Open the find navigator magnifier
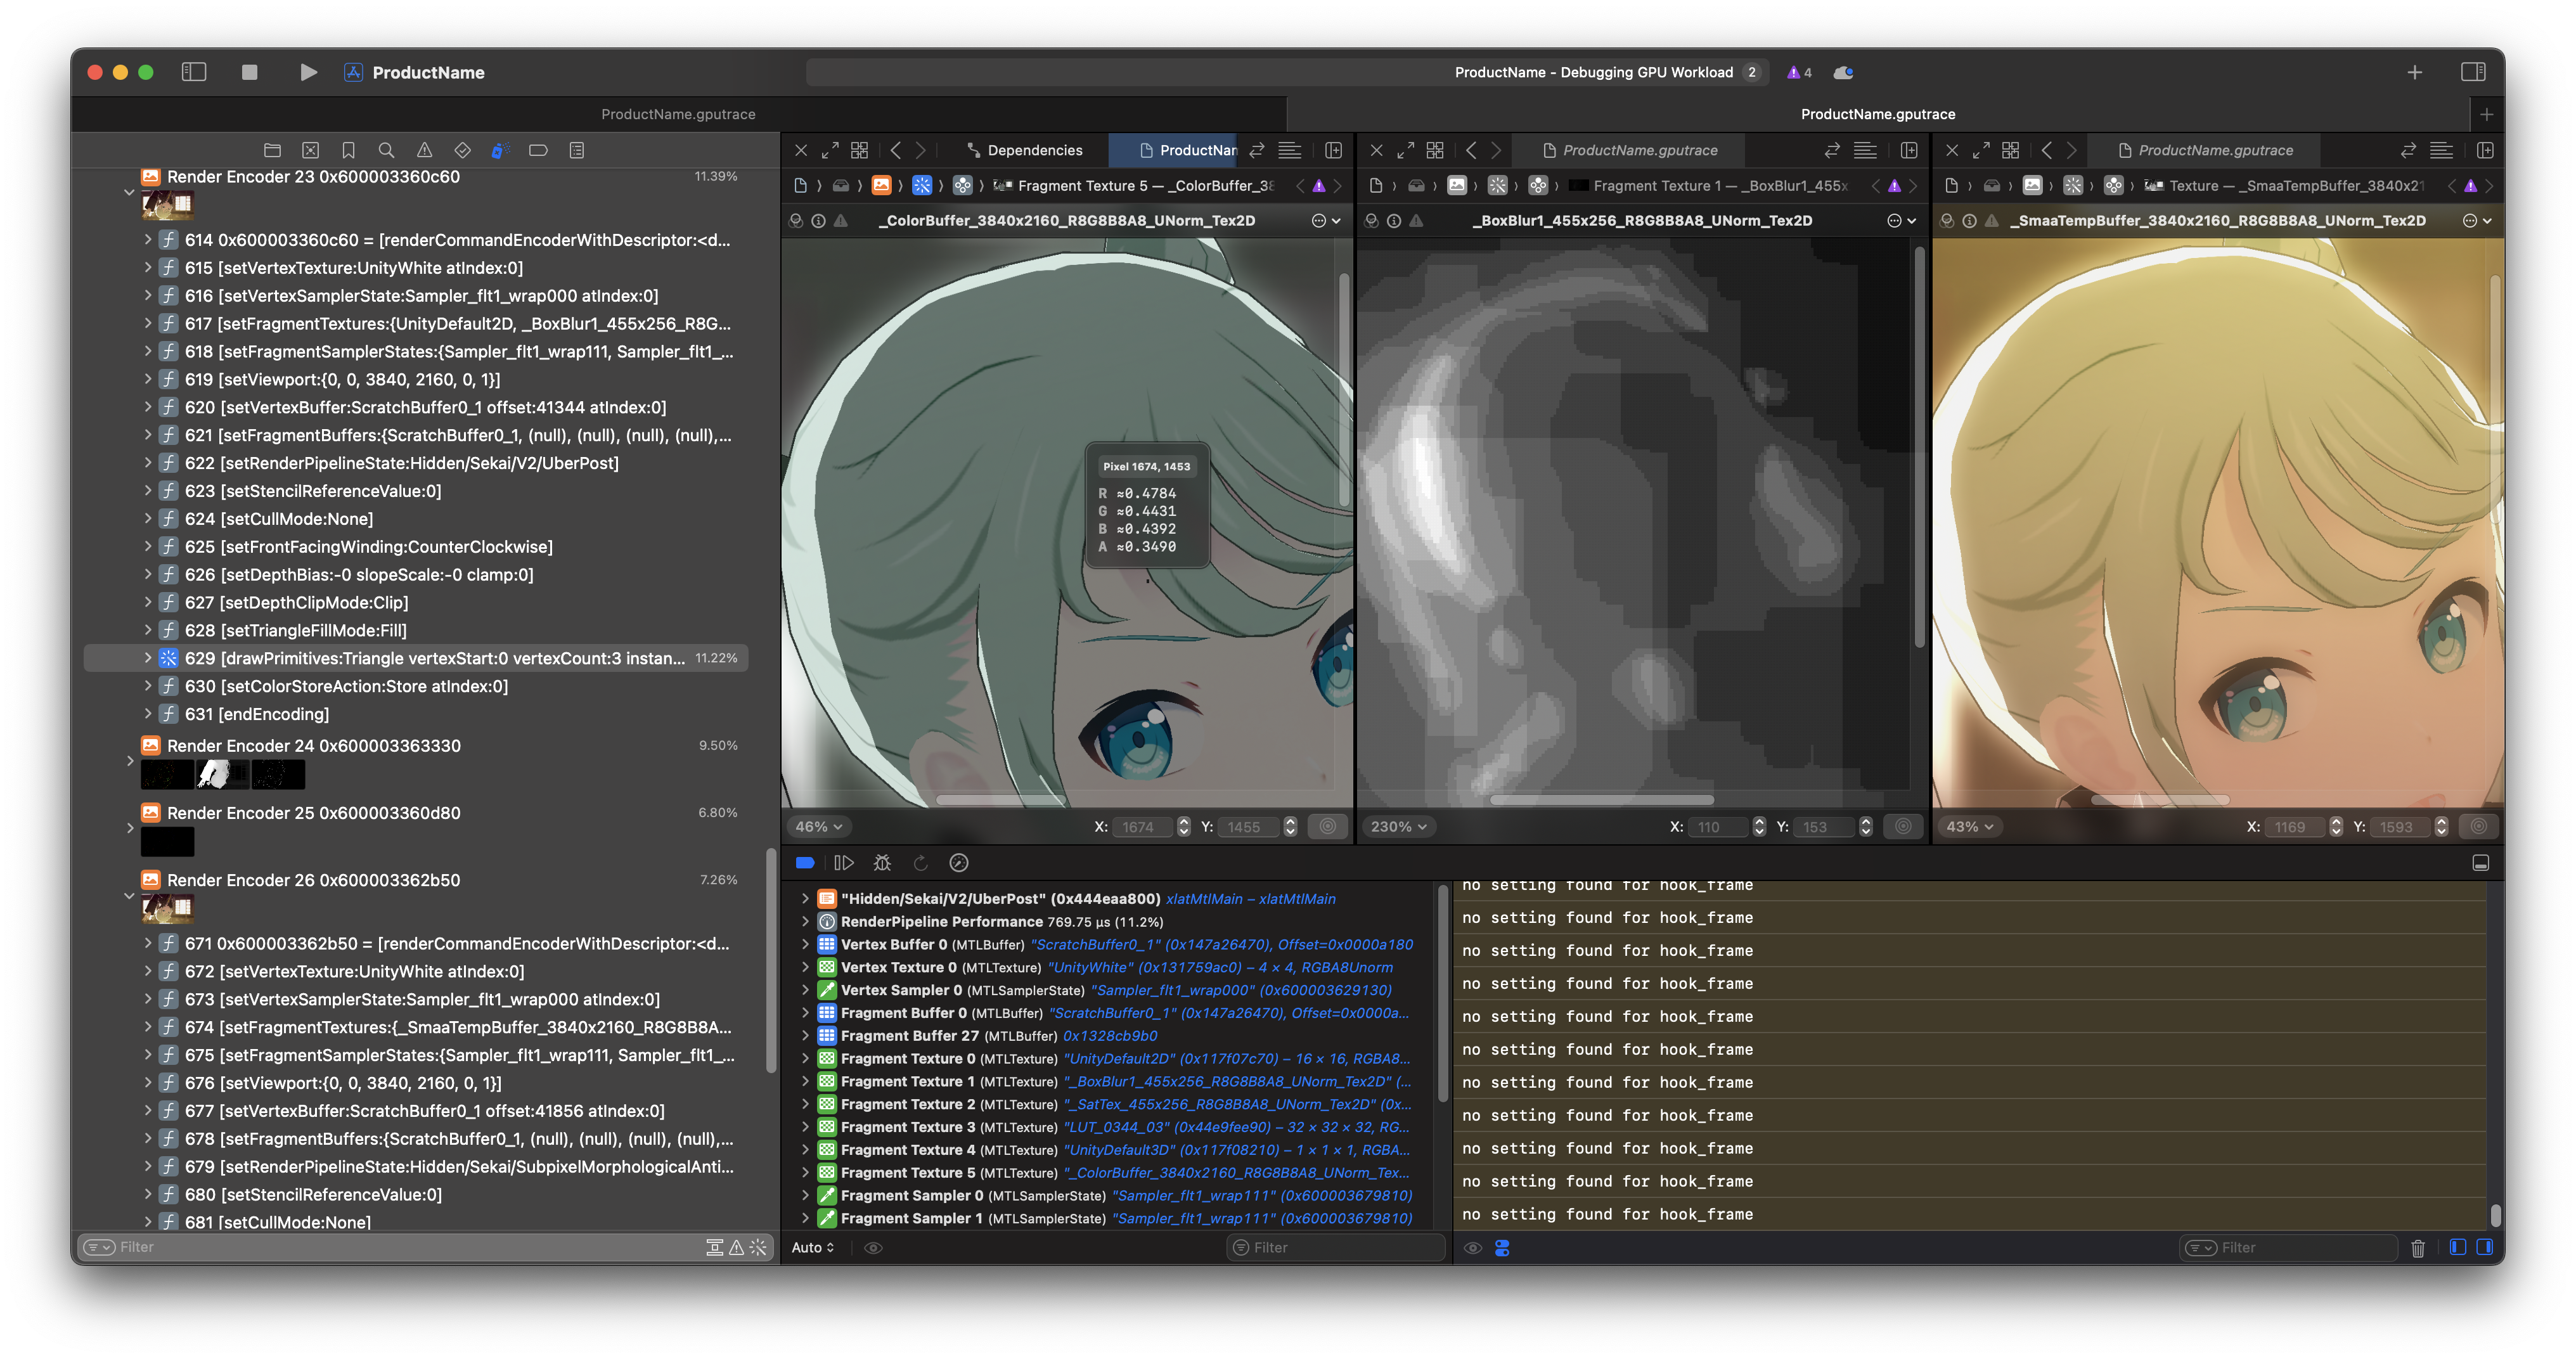This screenshot has width=2576, height=1359. [x=386, y=150]
